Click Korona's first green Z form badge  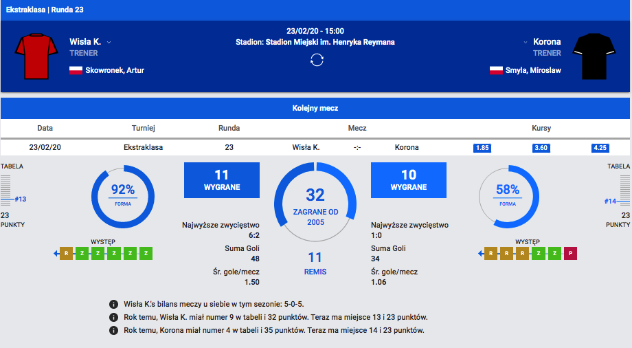coord(539,254)
